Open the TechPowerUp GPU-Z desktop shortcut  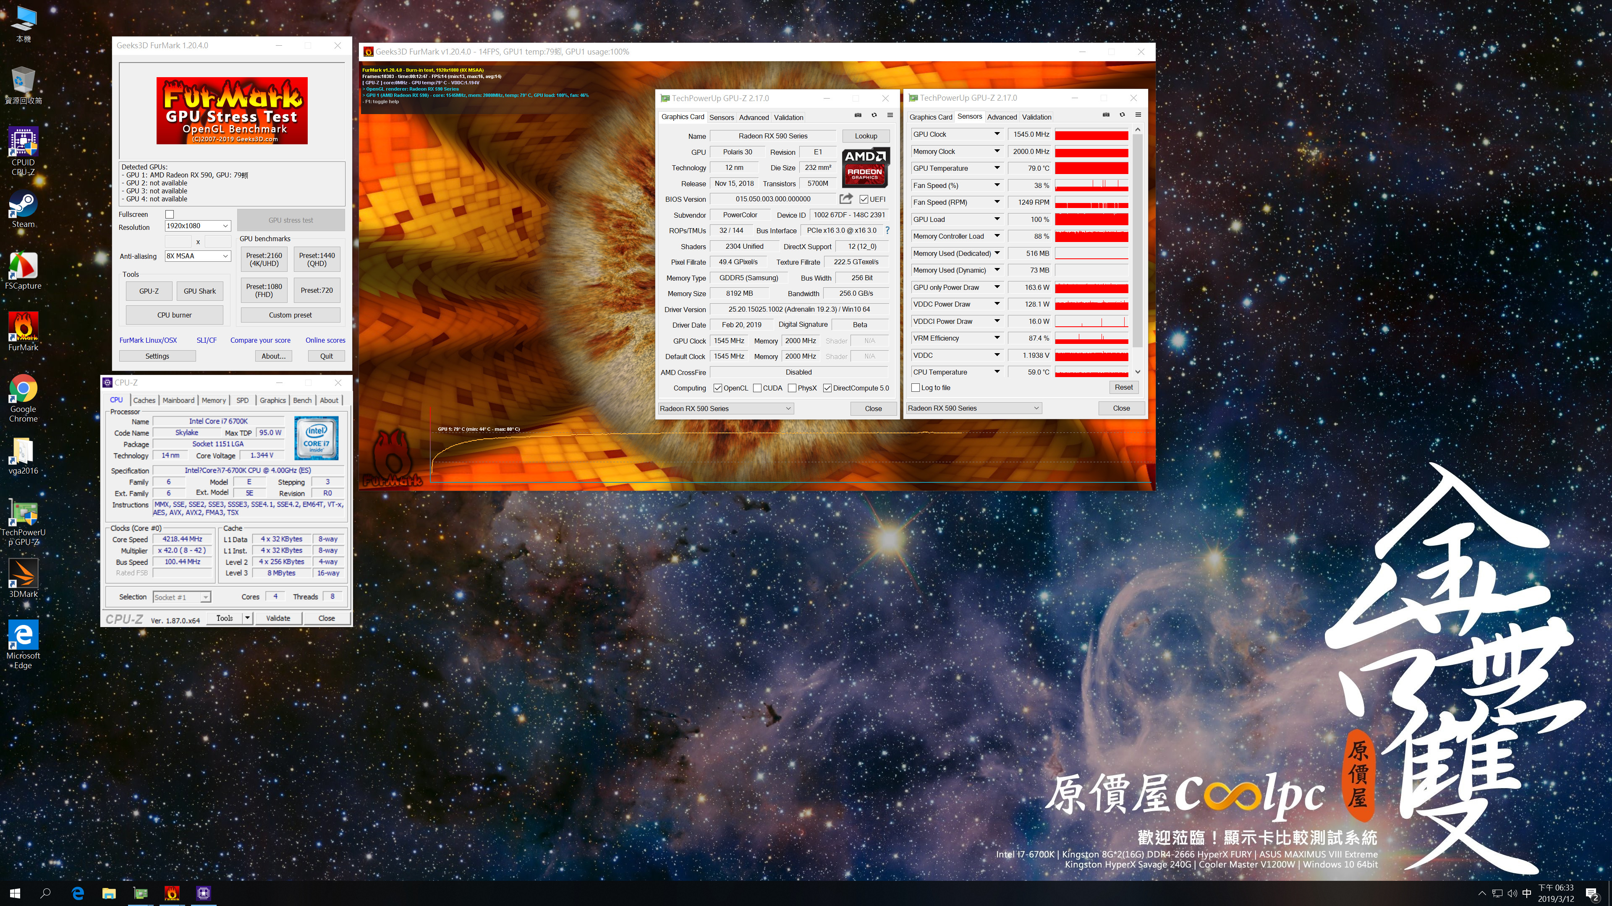click(x=23, y=522)
